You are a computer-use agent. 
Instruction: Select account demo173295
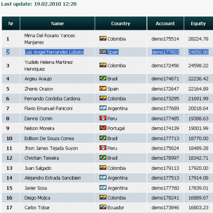(165, 99)
